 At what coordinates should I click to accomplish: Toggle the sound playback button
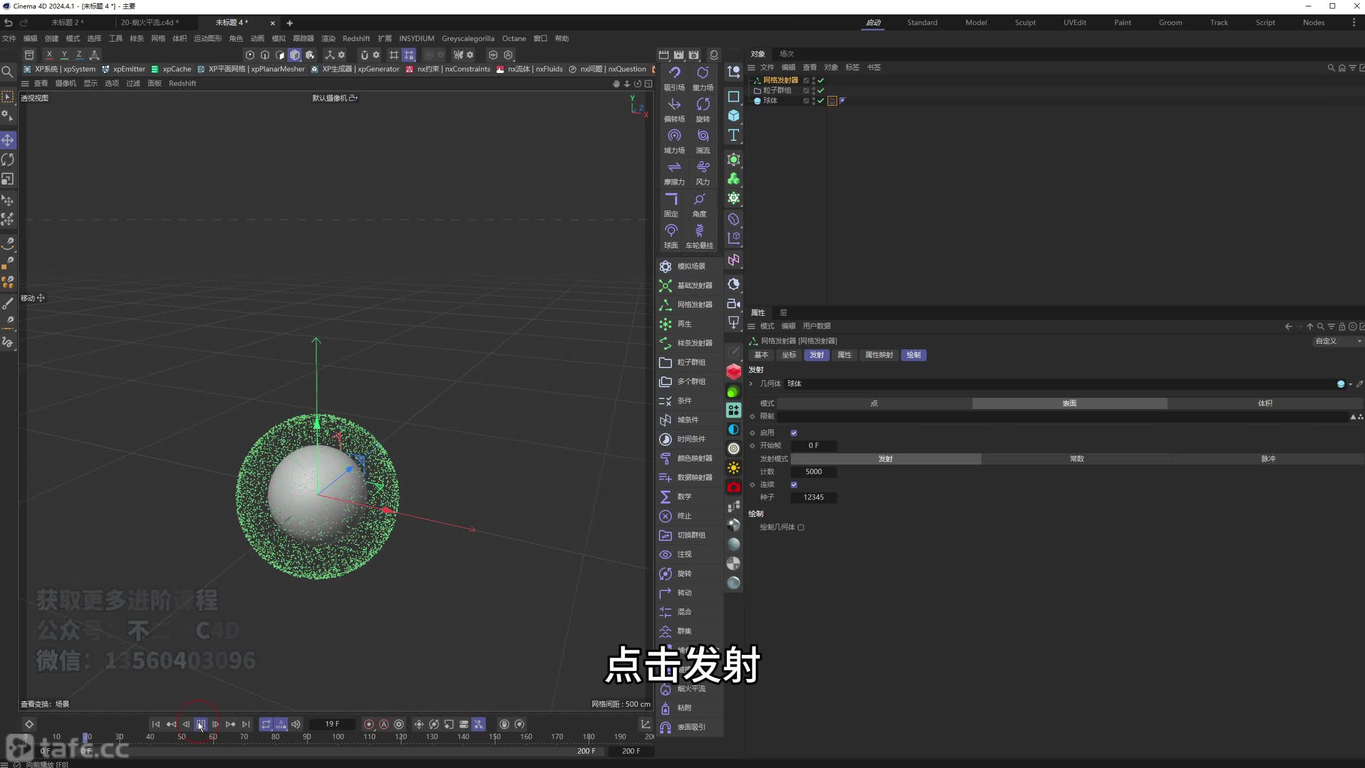pyautogui.click(x=296, y=724)
